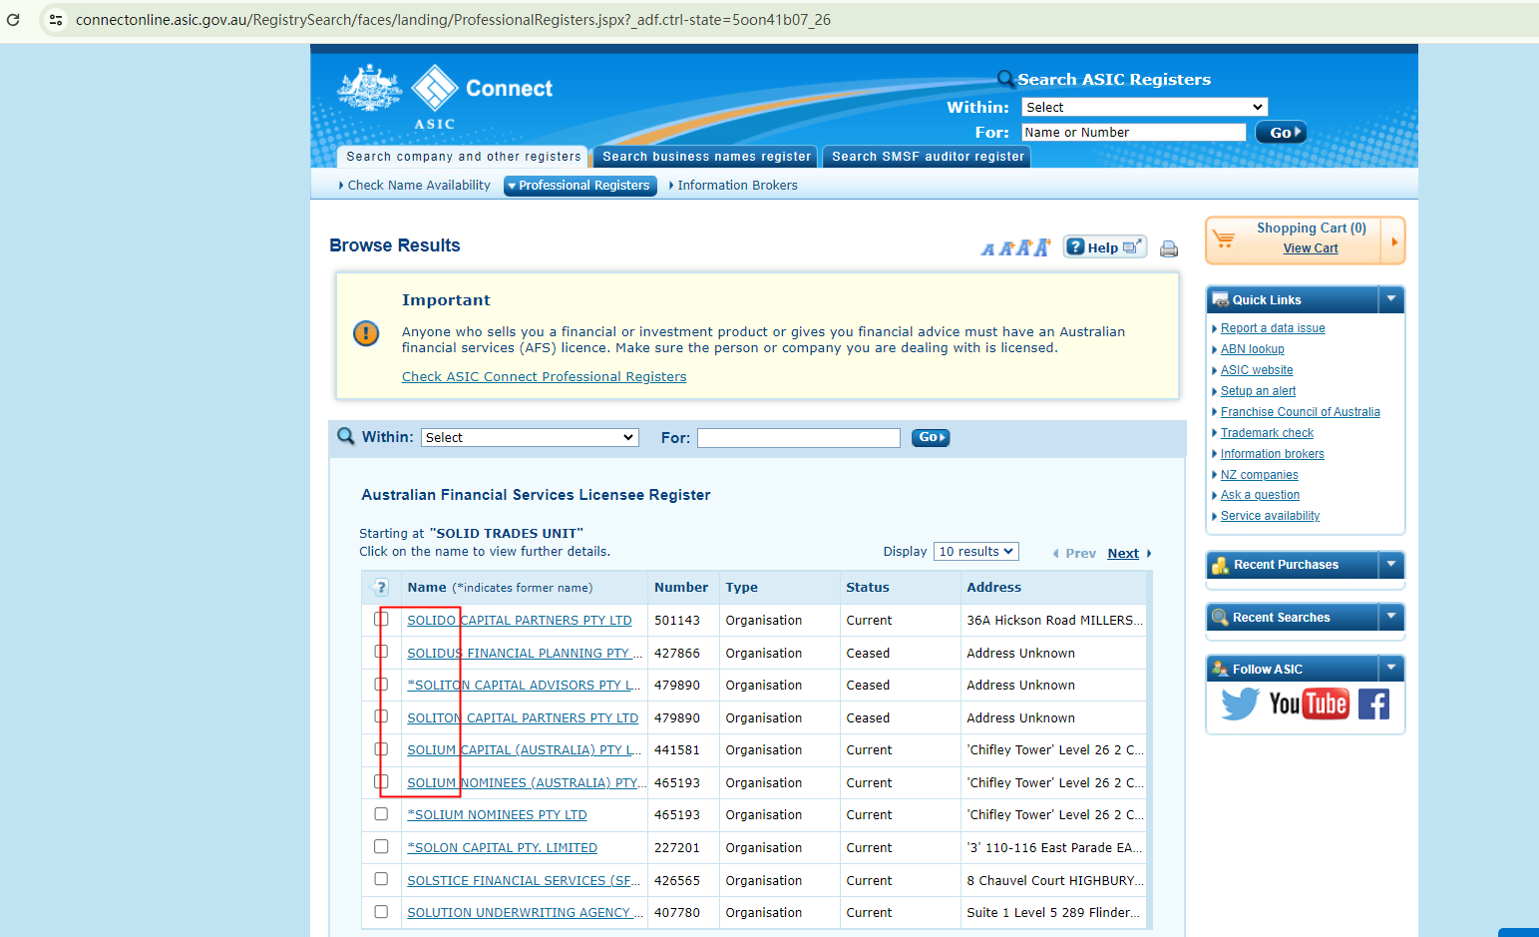
Task: Click the arrow icon before Prev
Action: [1056, 554]
